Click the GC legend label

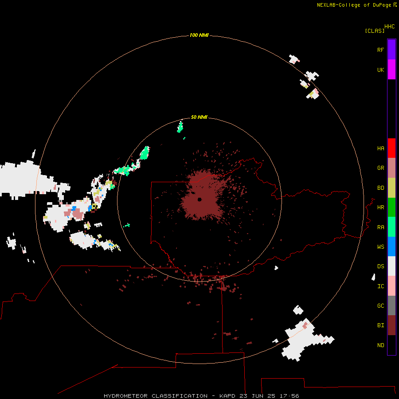[380, 305]
